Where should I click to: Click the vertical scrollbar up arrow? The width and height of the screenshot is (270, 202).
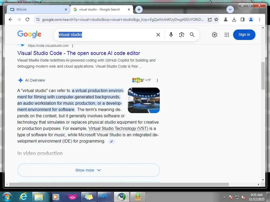(x=263, y=28)
